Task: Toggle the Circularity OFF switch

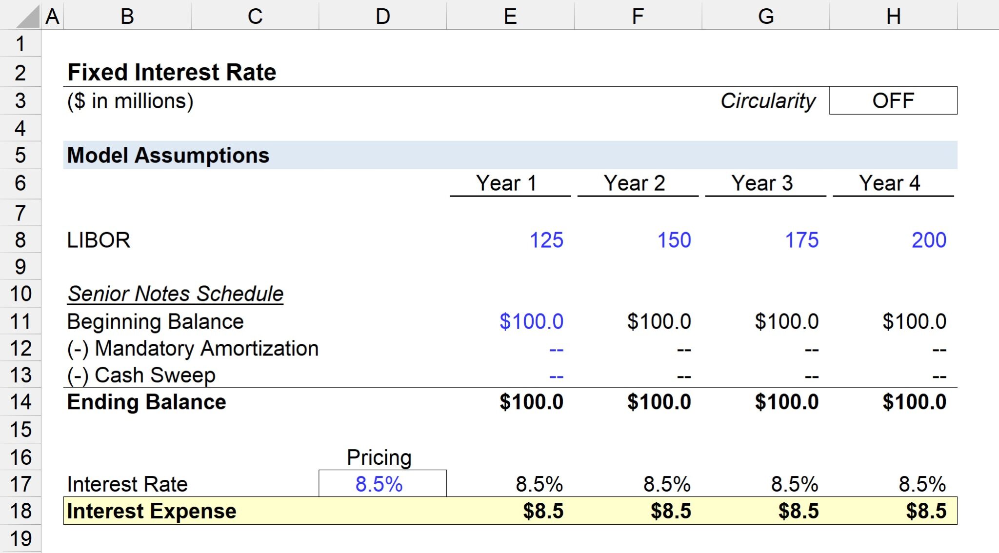Action: point(894,100)
